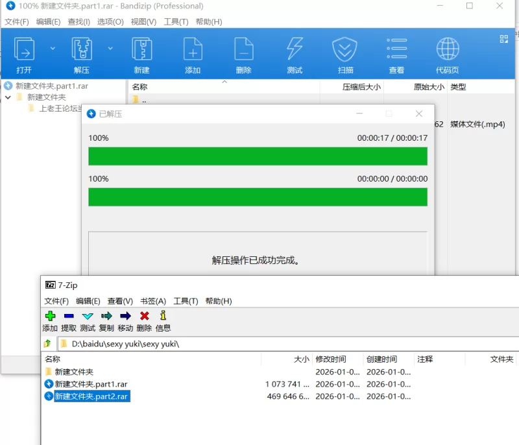Click the New archive (新建) icon
The image size is (519, 445).
[x=141, y=49]
